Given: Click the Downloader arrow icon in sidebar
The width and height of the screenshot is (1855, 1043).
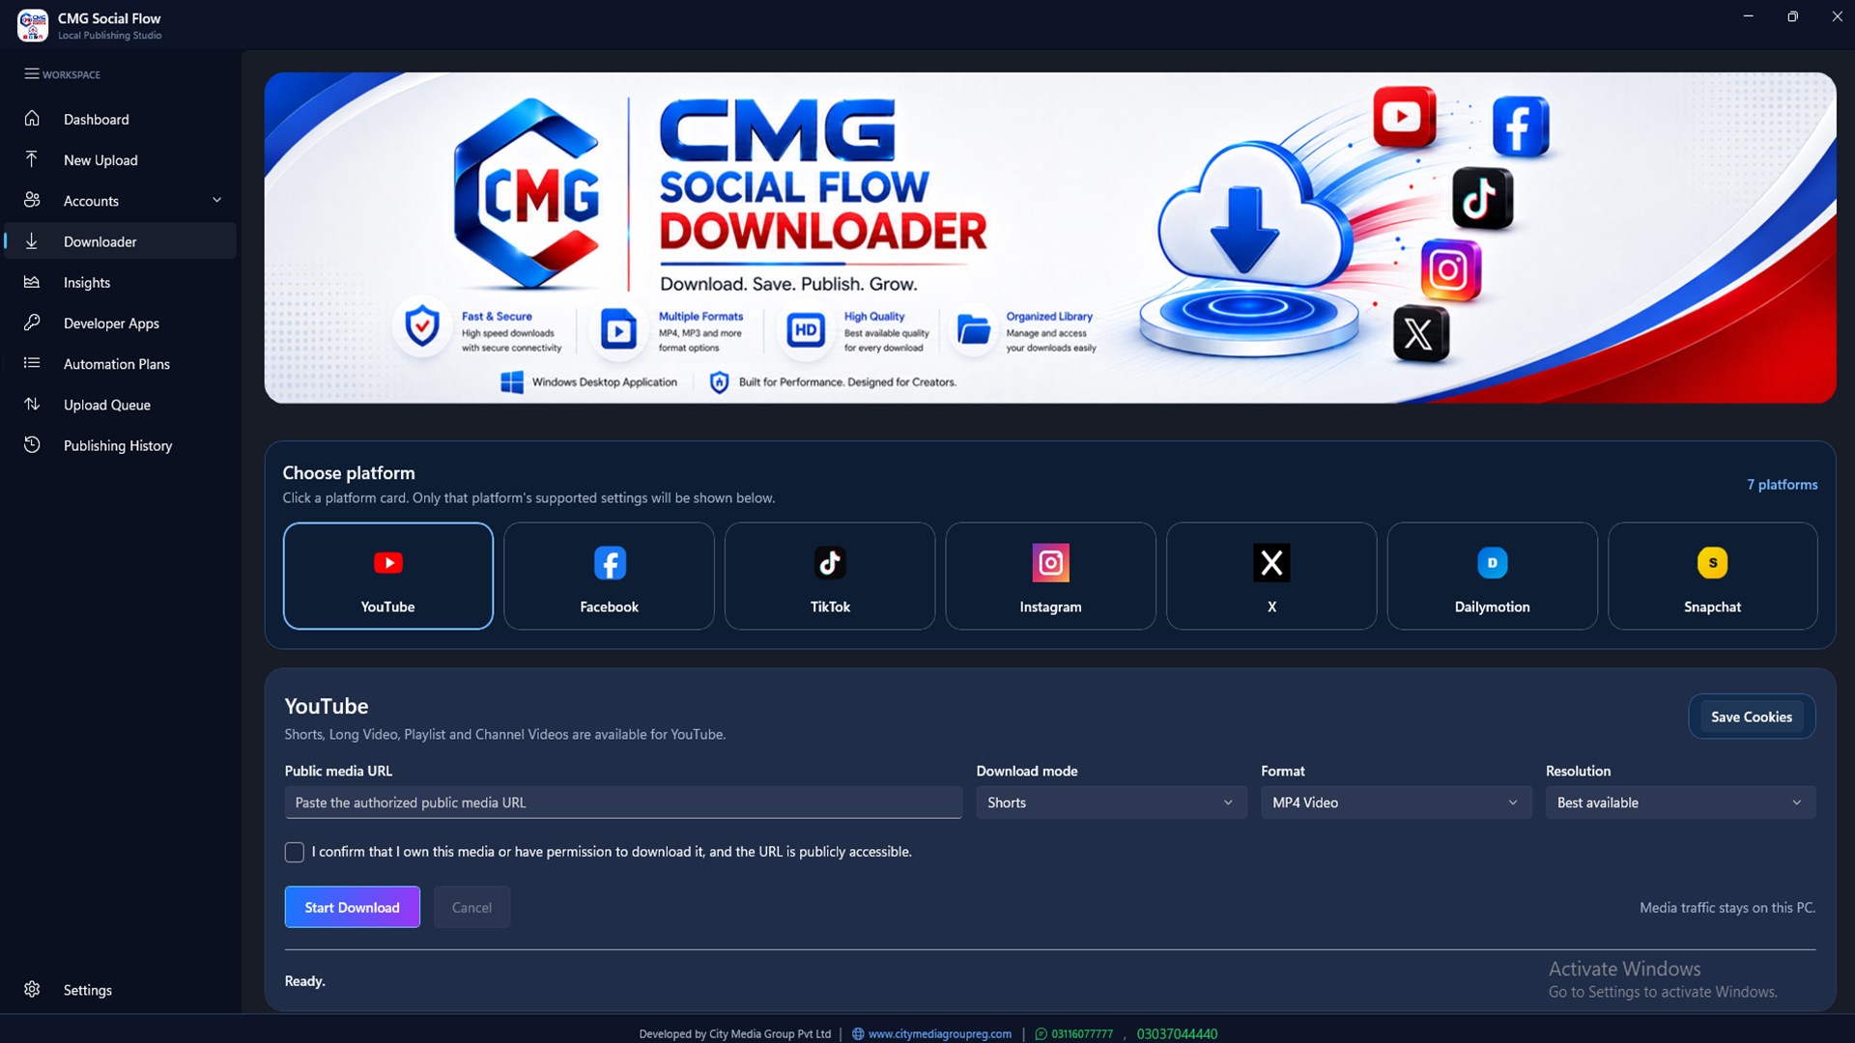Looking at the screenshot, I should coord(32,240).
